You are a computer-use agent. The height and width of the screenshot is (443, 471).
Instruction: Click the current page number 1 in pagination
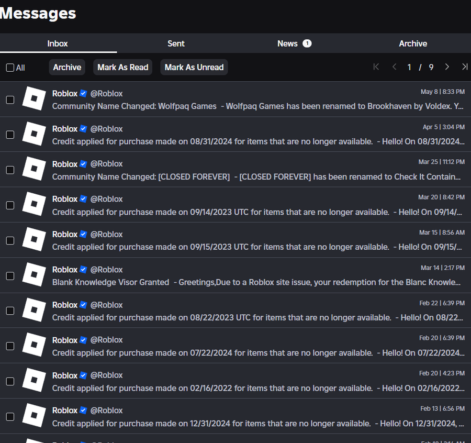[409, 67]
